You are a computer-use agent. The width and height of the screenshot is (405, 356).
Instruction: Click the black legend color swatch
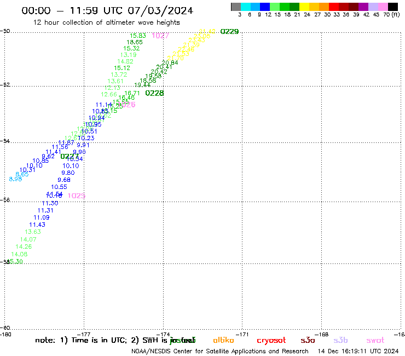coord(393,7)
